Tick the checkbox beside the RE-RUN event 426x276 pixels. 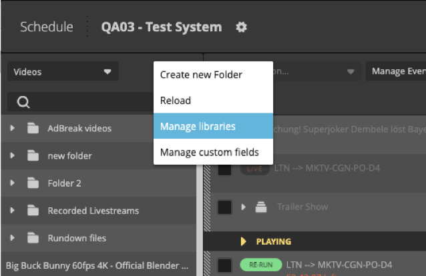(225, 265)
